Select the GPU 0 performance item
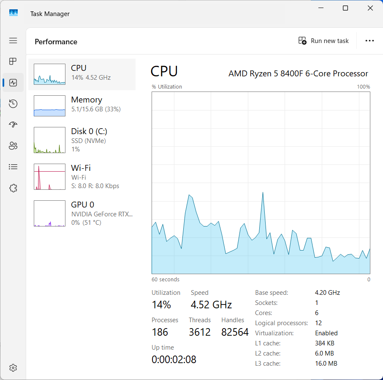Image resolution: width=383 pixels, height=380 pixels. click(x=82, y=213)
